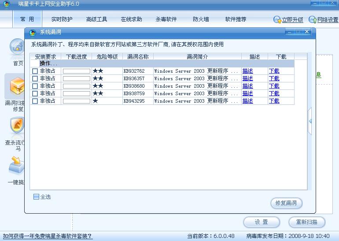
Task: Click the 描述 column header
Action: [254, 57]
